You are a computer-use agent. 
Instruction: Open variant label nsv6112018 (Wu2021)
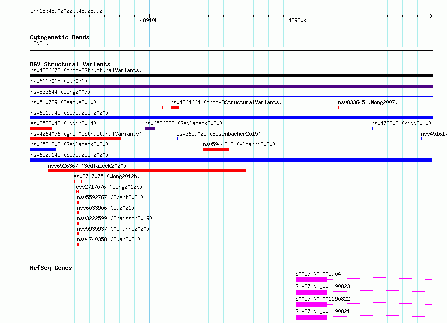[x=59, y=81]
